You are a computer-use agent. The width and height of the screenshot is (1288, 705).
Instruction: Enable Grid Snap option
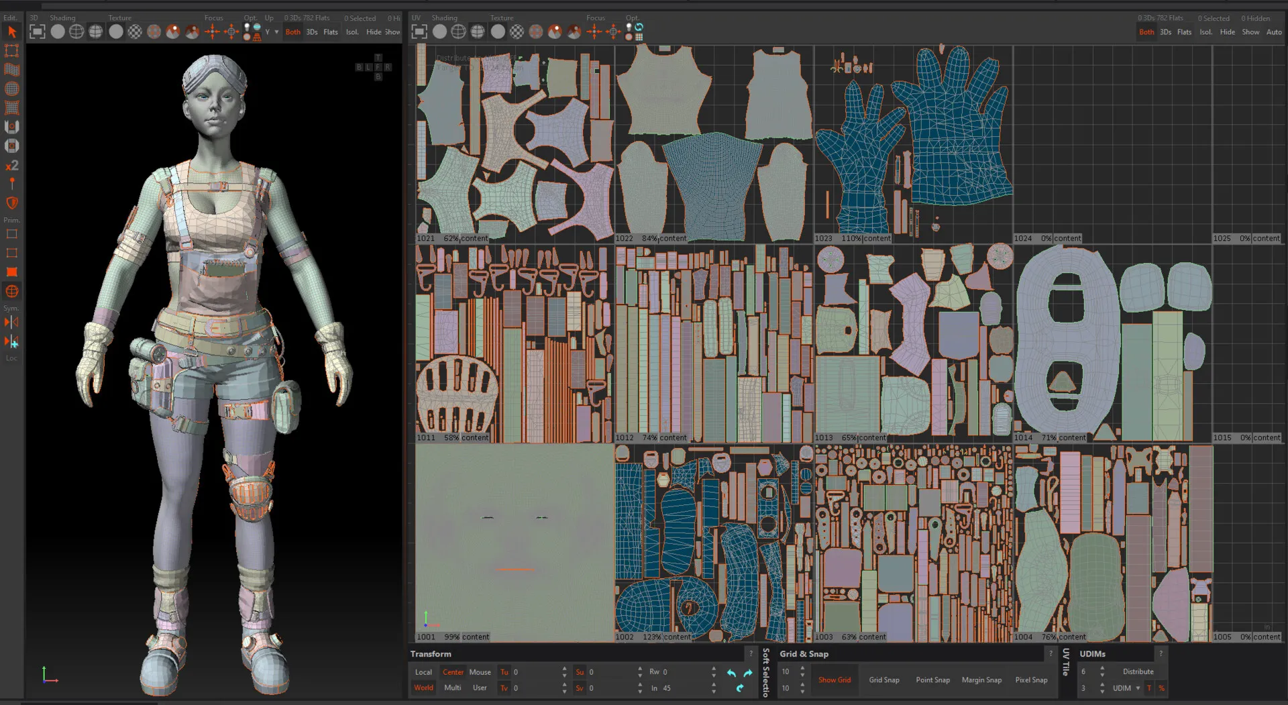tap(883, 680)
